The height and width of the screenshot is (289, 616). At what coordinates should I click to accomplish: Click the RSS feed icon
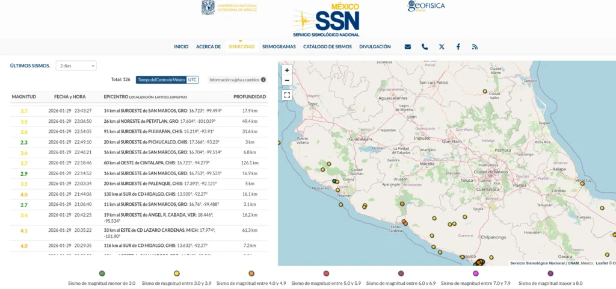click(x=475, y=46)
